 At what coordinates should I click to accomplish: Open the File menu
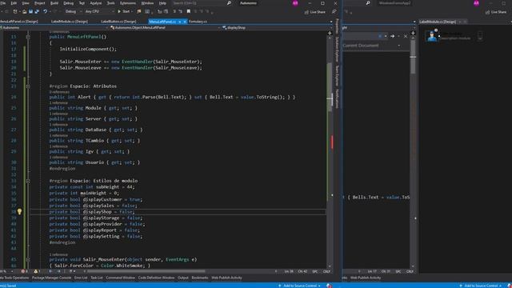coord(3,3)
